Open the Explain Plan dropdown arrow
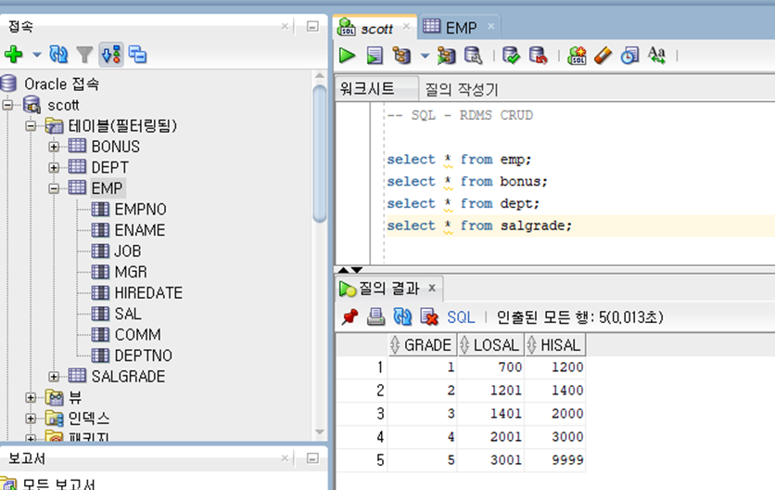Image resolution: width=775 pixels, height=490 pixels. point(425,56)
